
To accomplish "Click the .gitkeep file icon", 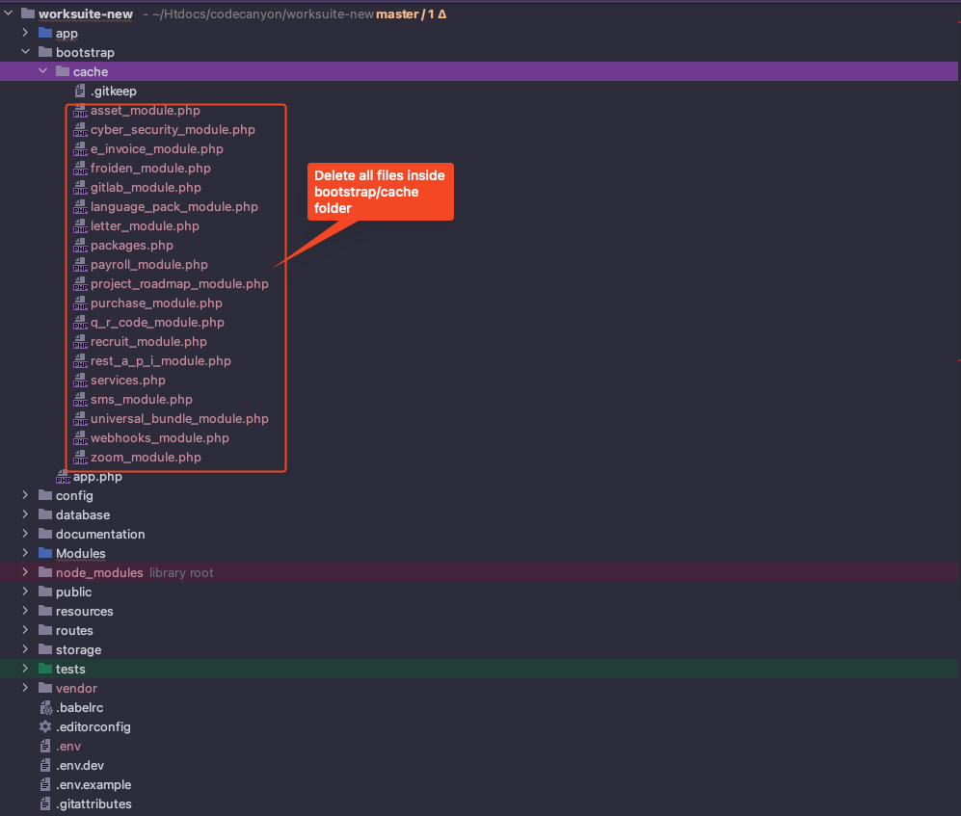I will pyautogui.click(x=80, y=92).
